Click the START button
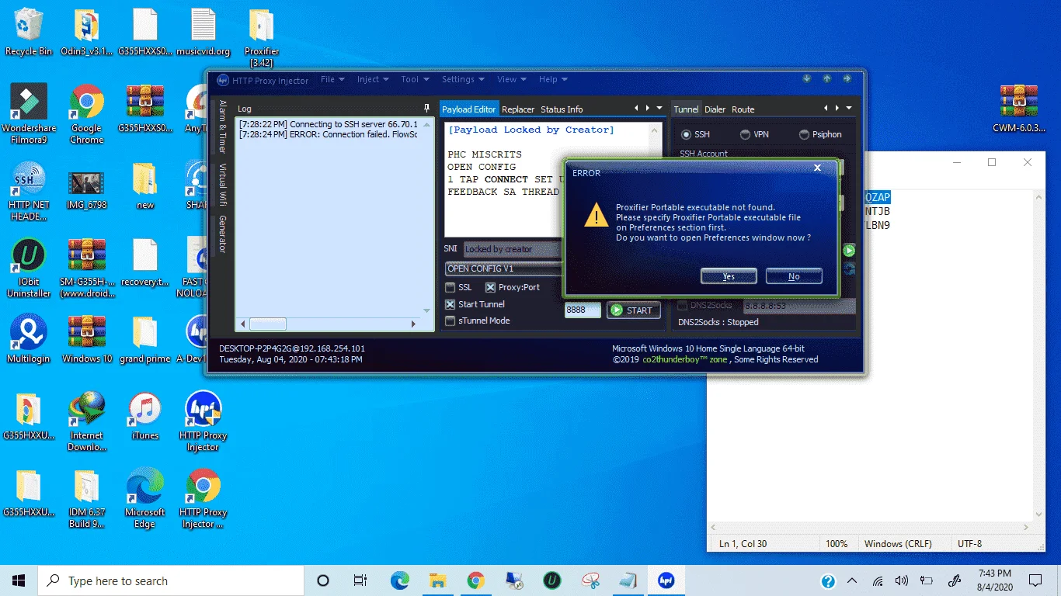1061x596 pixels. click(x=633, y=310)
